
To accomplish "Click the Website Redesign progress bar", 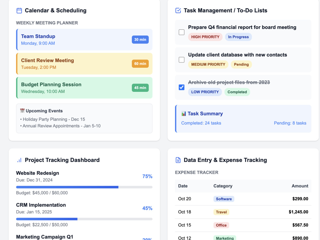I will coord(84,187).
